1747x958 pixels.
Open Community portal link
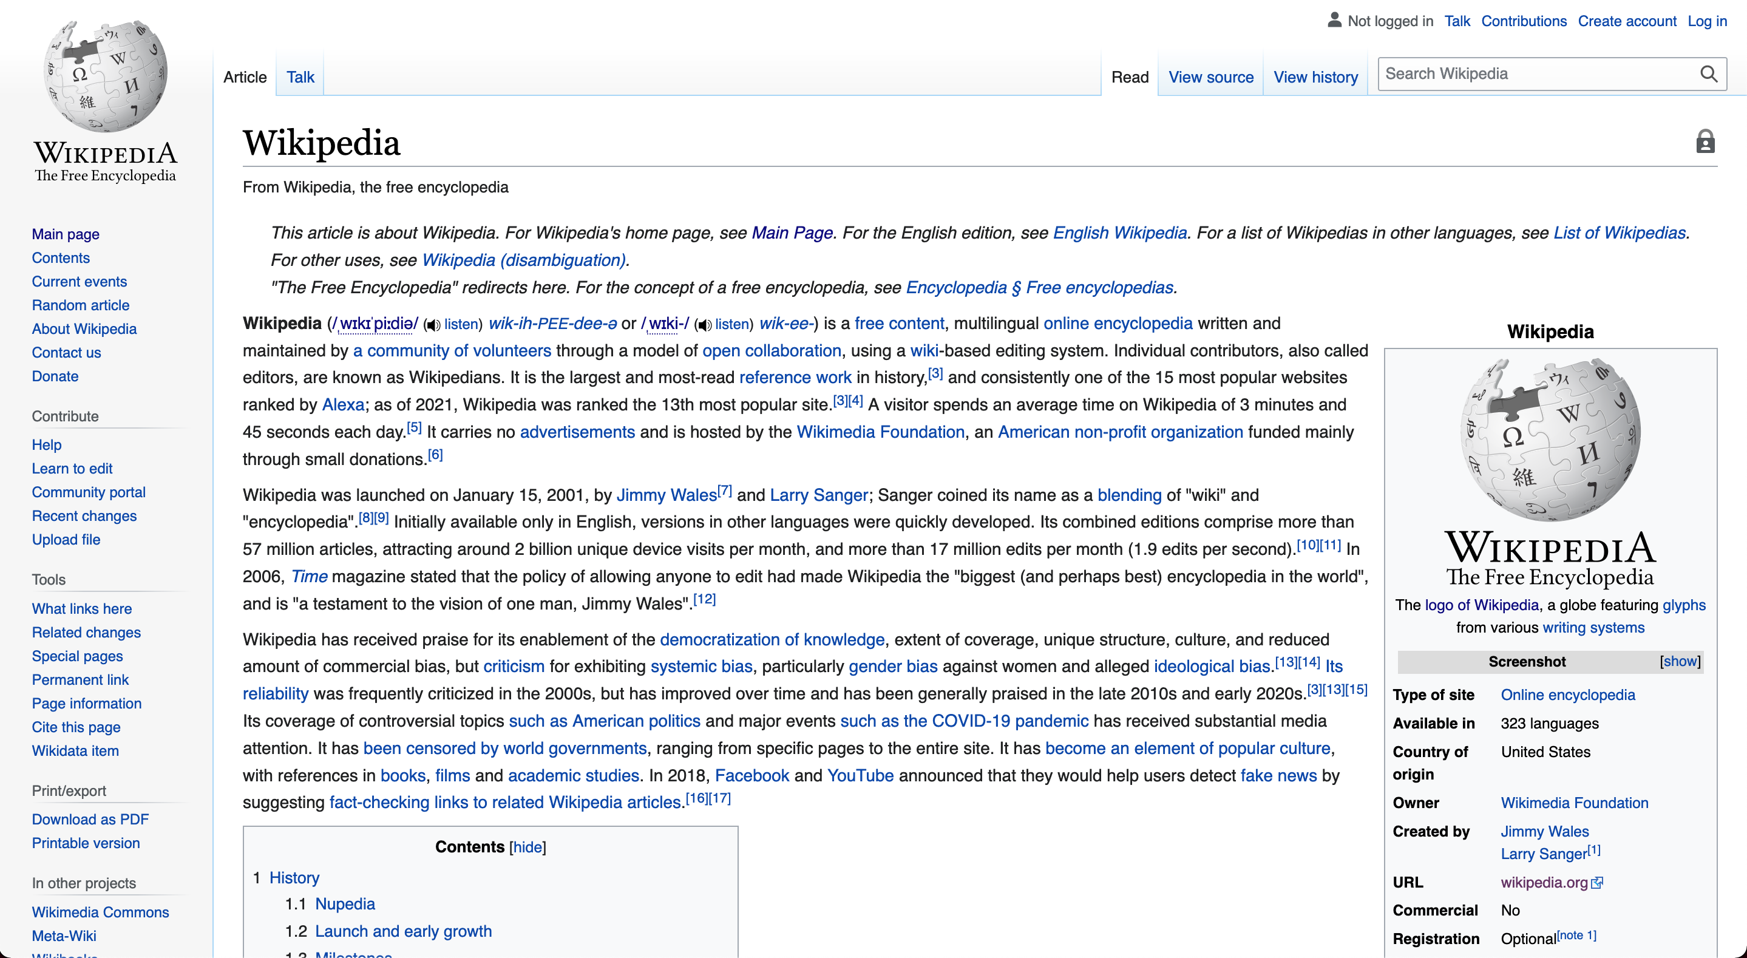pos(89,492)
